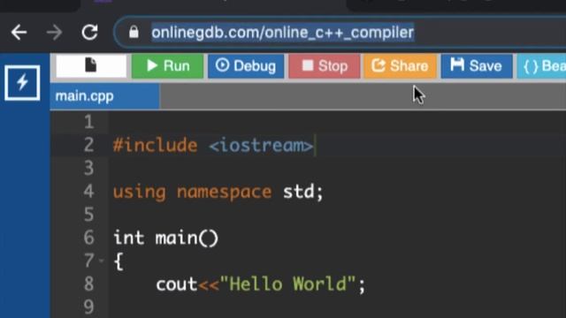
Task: Reload the page with the refresh icon
Action: pyautogui.click(x=89, y=33)
